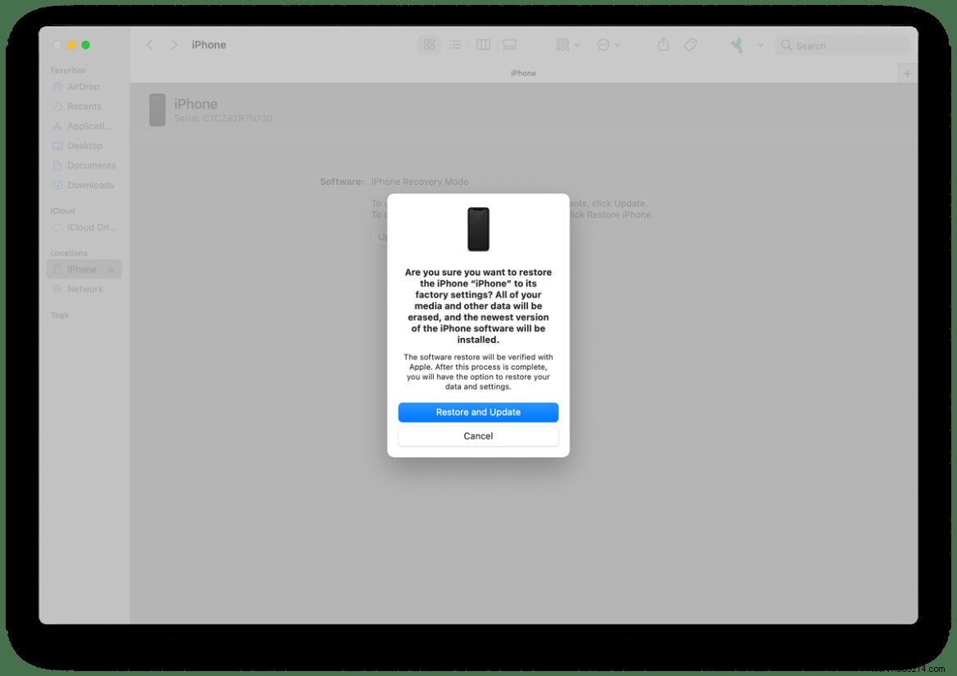Screen dimensions: 957x676
Task: Open the action menu dropdown
Action: coord(607,45)
